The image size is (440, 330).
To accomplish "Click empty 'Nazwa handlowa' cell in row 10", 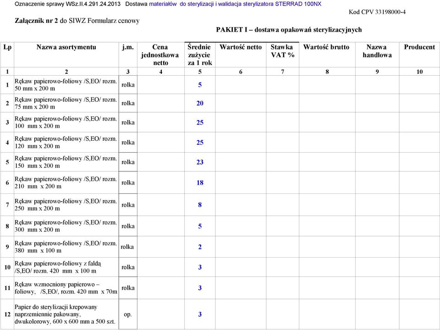I will [377, 267].
